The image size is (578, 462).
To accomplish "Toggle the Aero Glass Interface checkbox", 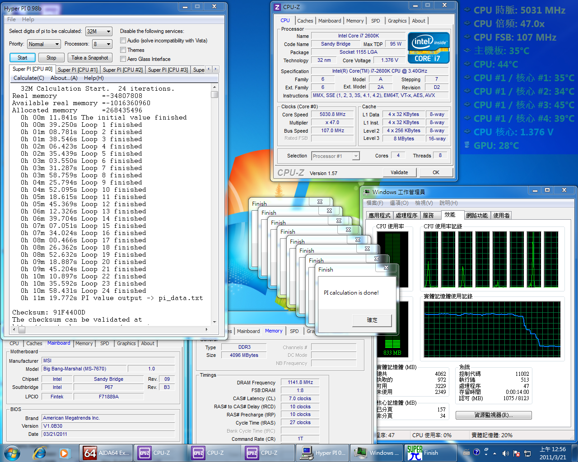I will tap(123, 59).
